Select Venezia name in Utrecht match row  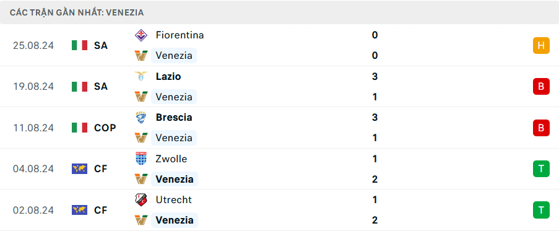[175, 220]
